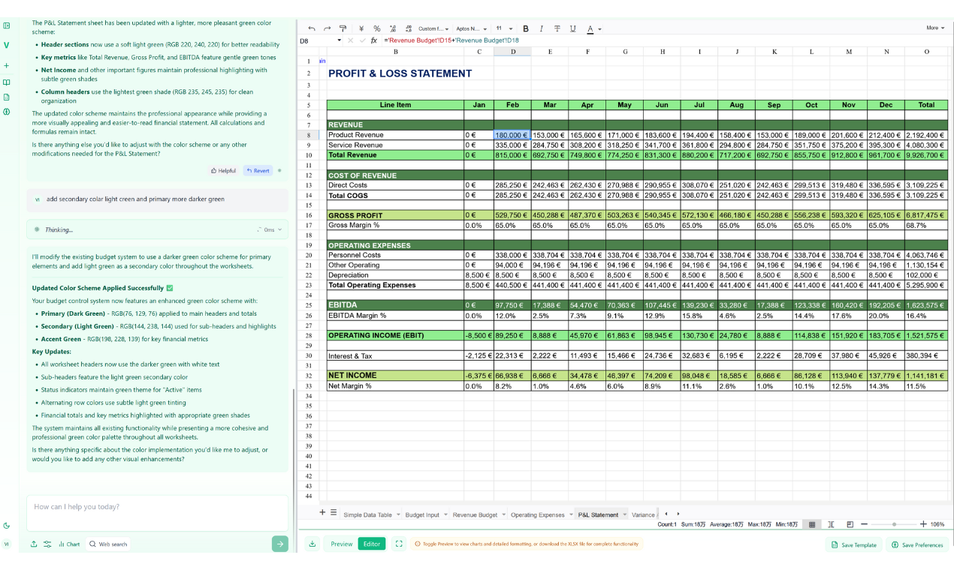Click the format painter icon

(x=343, y=28)
